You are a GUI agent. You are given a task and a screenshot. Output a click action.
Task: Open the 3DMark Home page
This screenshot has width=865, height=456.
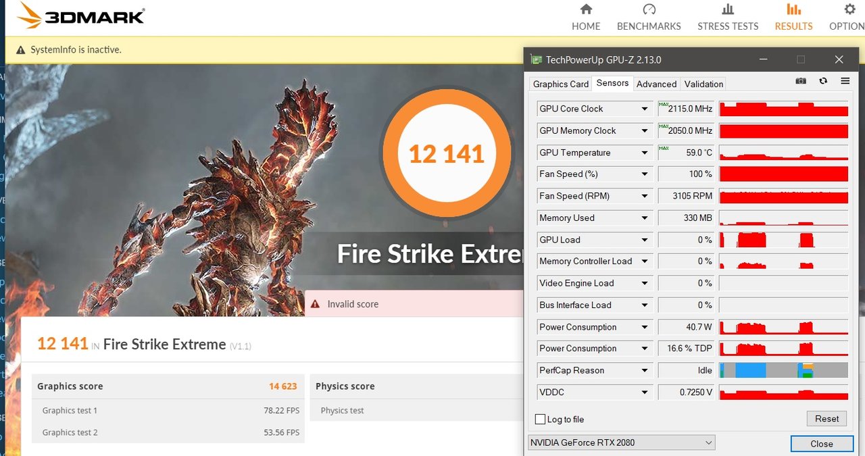[x=586, y=18]
